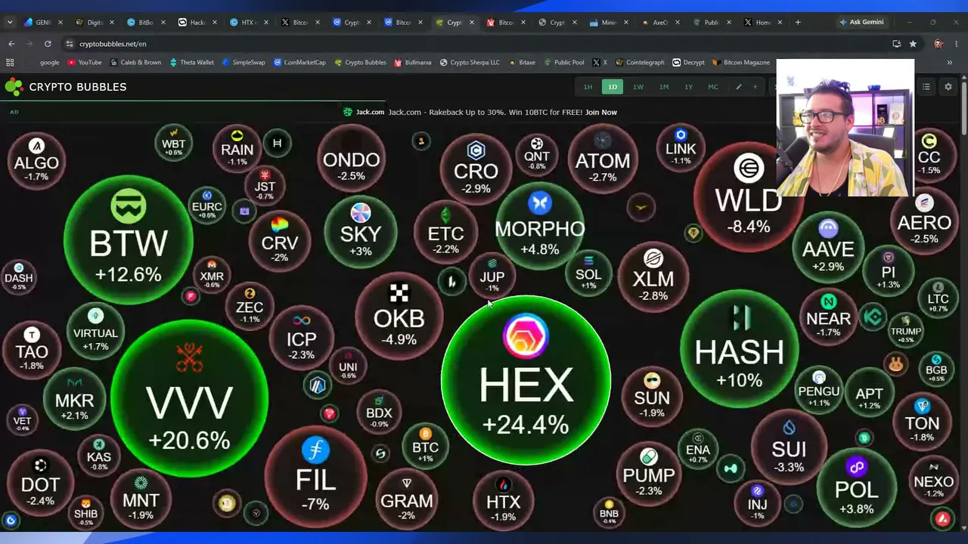Select the VVV bubble
Image resolution: width=968 pixels, height=544 pixels.
(189, 398)
